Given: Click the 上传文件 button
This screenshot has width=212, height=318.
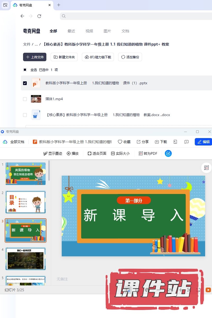Looking at the screenshot, I should [35, 57].
